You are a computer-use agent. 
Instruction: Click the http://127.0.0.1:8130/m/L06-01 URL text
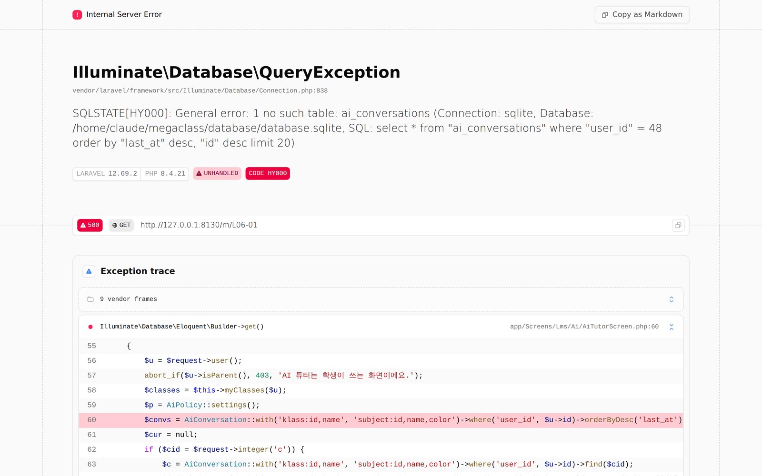click(199, 225)
